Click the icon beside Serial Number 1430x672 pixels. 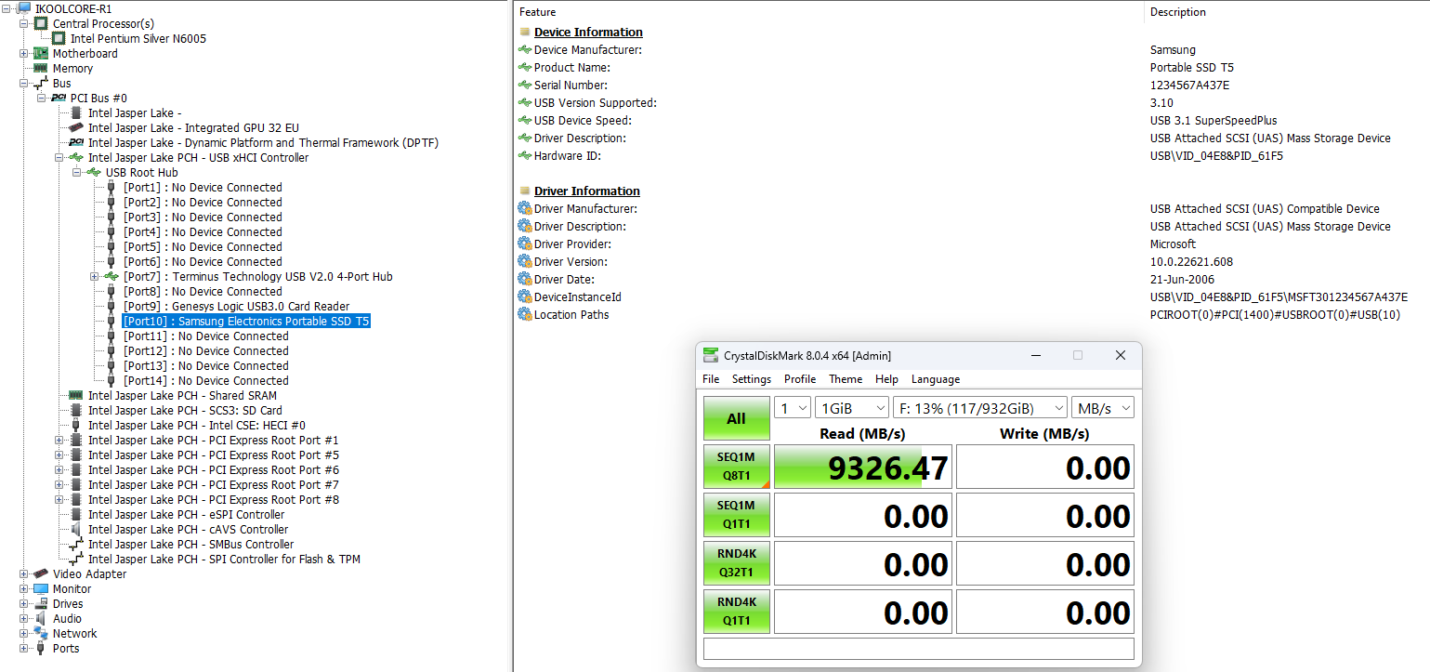(x=525, y=85)
